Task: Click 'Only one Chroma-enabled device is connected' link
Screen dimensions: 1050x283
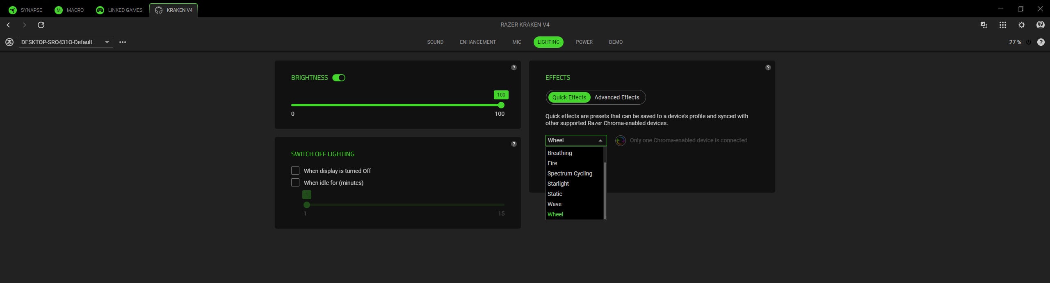Action: 688,140
